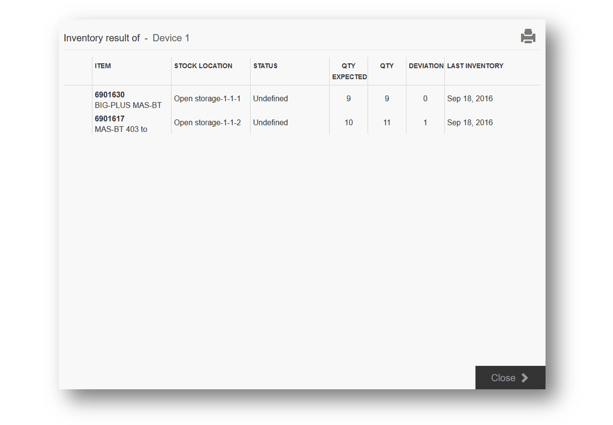Click the Undefined status of item 6901630
Viewport: 613px width, 425px height.
270,99
